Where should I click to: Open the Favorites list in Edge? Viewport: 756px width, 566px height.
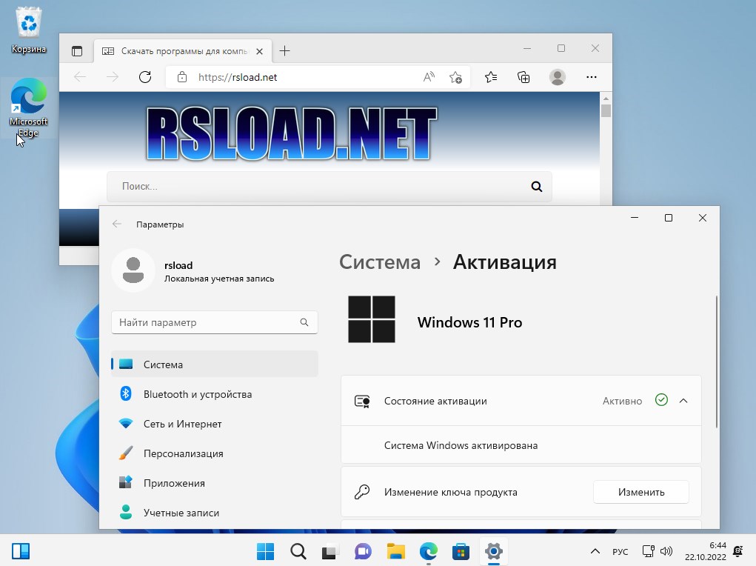pyautogui.click(x=491, y=77)
